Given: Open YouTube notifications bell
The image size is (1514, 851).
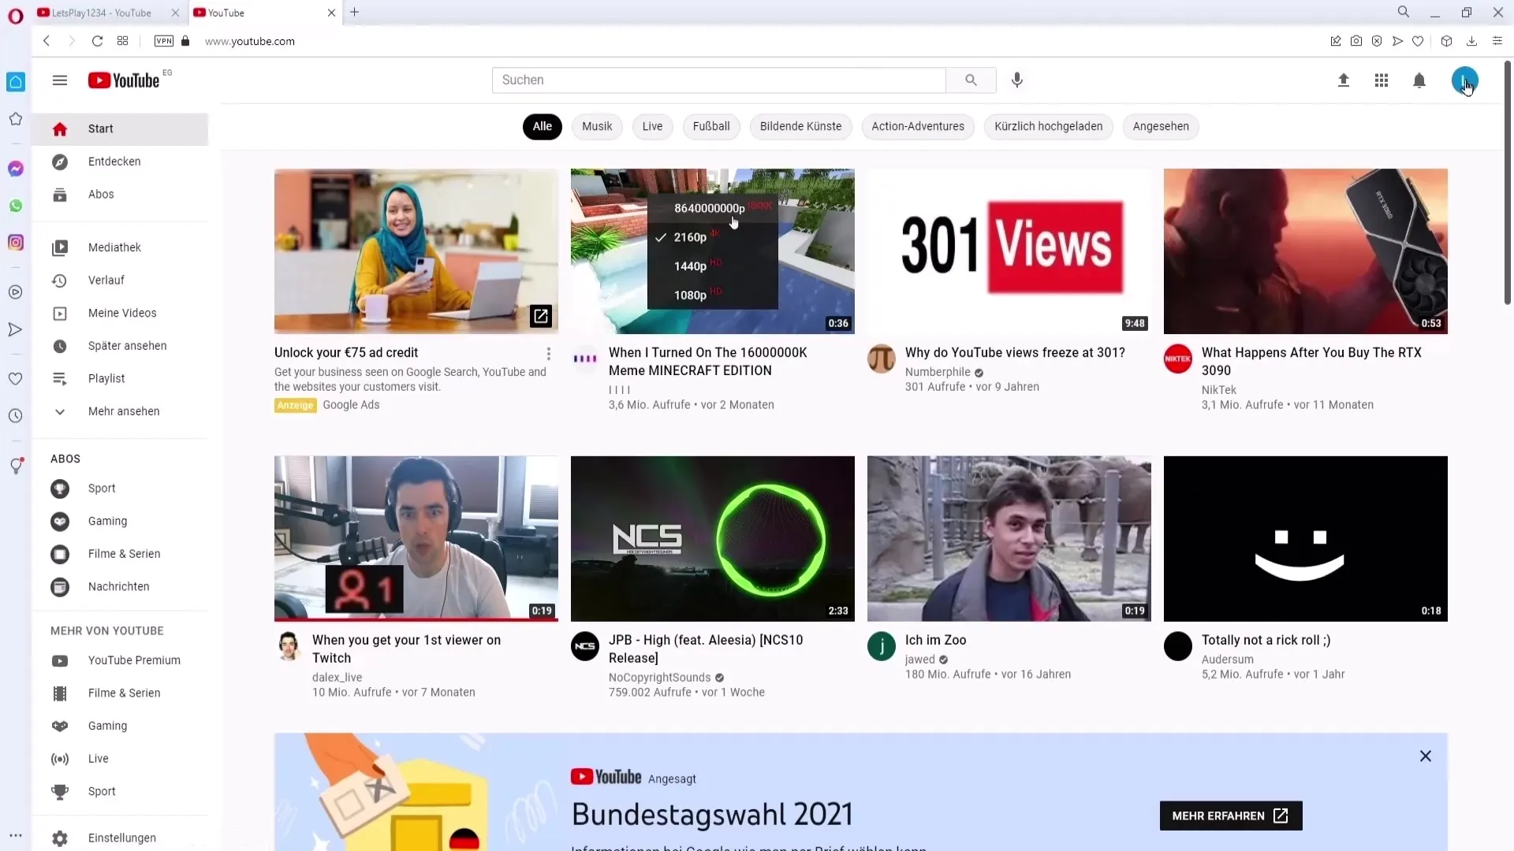Looking at the screenshot, I should (1419, 80).
